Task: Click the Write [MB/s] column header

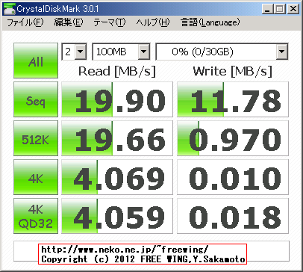Action: pyautogui.click(x=232, y=71)
